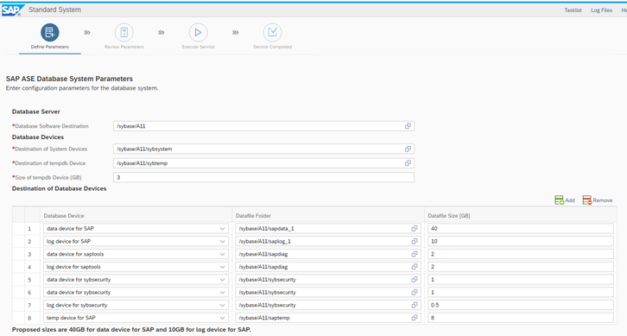Expand 'data device for saptools' dropdown
627x336 pixels.
click(222, 254)
